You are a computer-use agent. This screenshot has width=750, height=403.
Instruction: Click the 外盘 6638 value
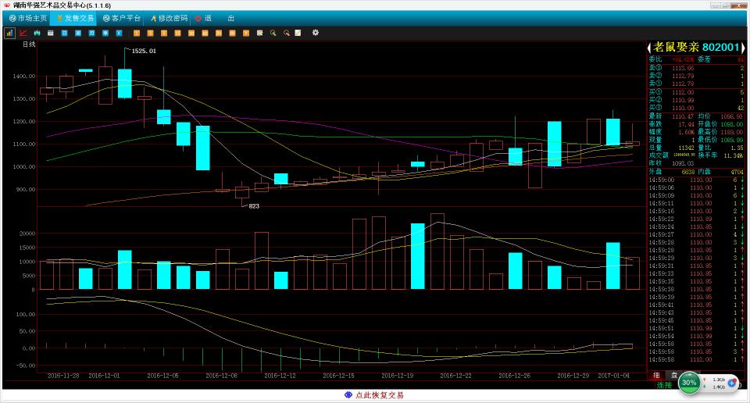click(687, 172)
